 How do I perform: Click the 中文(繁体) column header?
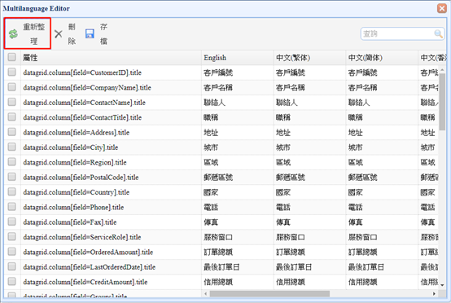[309, 58]
